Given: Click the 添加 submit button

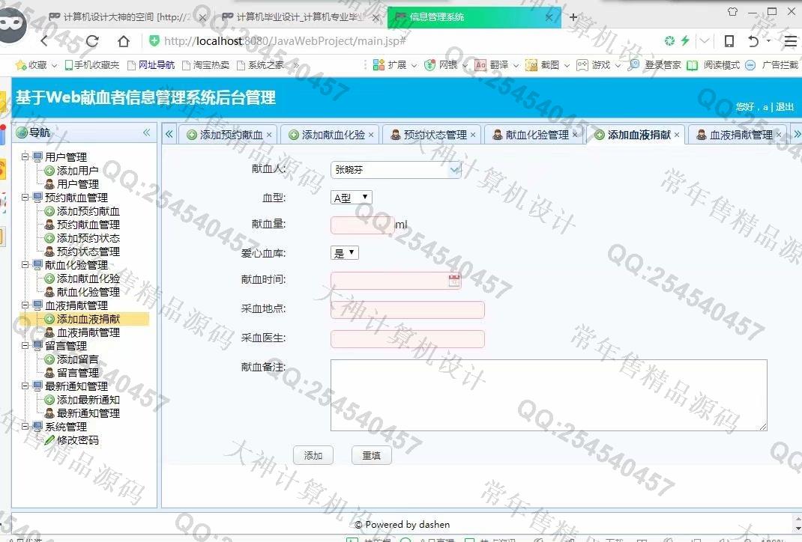Looking at the screenshot, I should tap(313, 455).
